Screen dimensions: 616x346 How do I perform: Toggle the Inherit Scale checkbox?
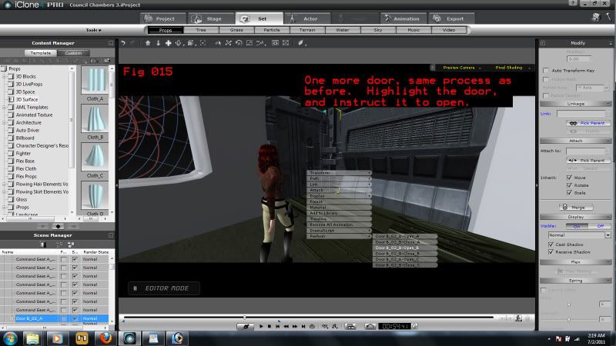[569, 193]
